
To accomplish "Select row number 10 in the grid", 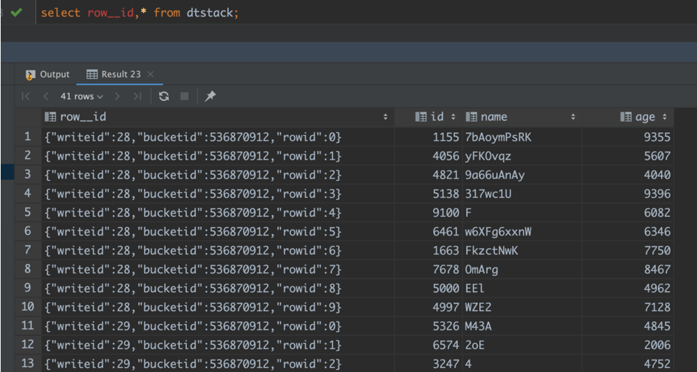I will click(28, 307).
